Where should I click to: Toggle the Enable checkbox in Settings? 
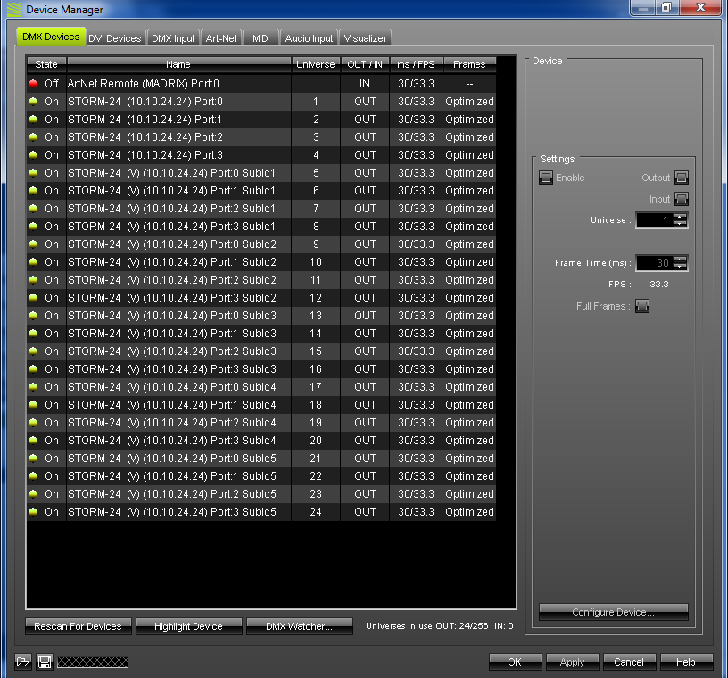pyautogui.click(x=546, y=178)
